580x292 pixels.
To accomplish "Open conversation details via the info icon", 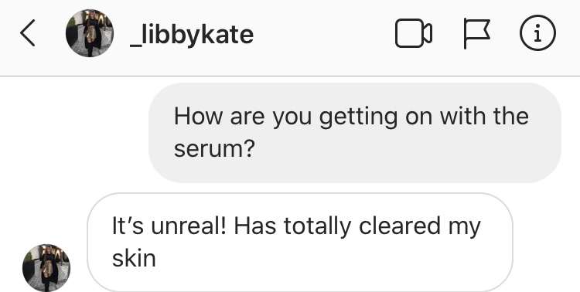I will click(537, 33).
